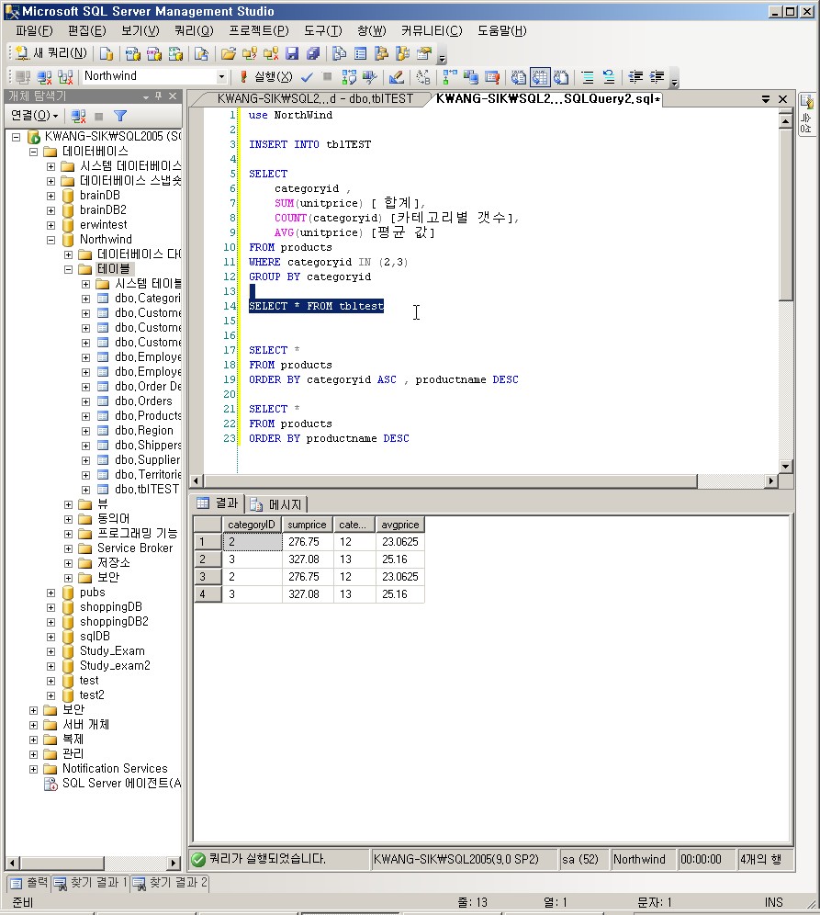Viewport: 820px width, 915px height.
Task: Open the 커뮤니티(C) menu
Action: point(432,30)
